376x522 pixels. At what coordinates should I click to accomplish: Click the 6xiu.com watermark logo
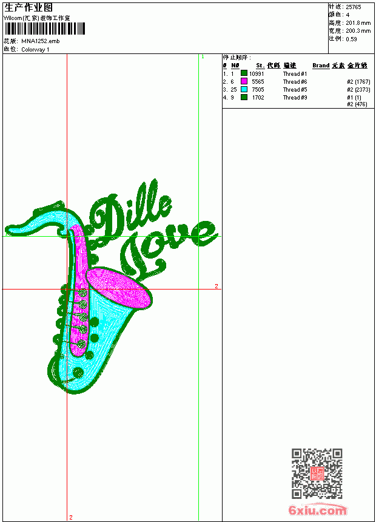point(317,510)
